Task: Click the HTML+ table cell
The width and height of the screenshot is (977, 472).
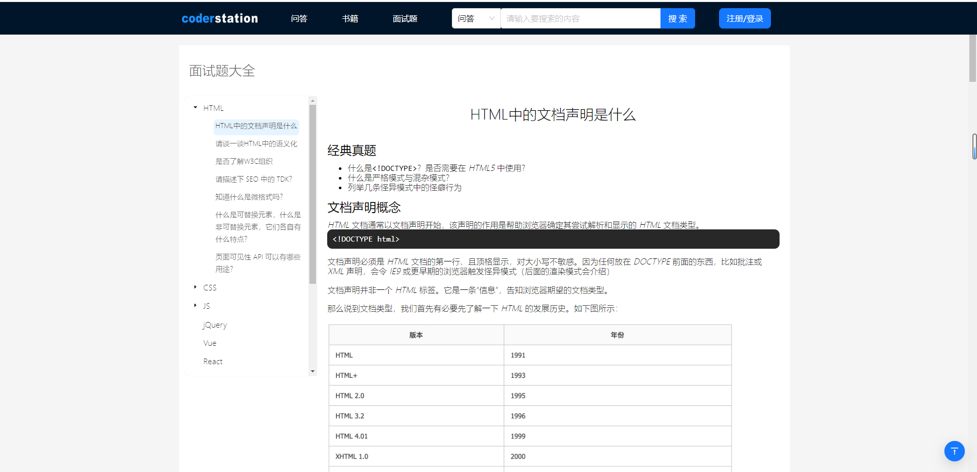Action: pos(416,375)
